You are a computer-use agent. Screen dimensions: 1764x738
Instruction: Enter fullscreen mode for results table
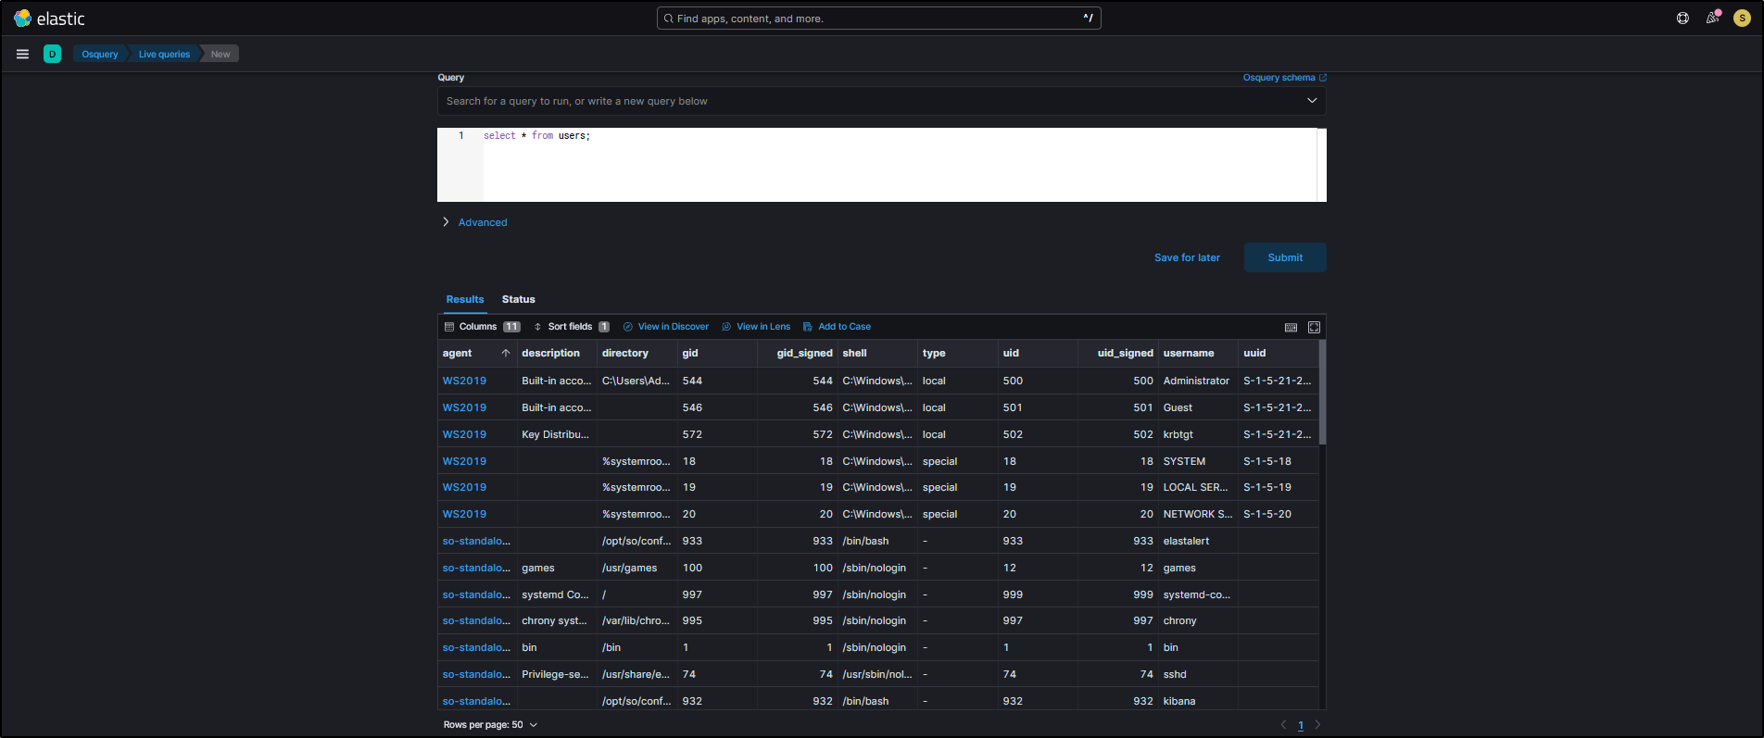pos(1314,327)
